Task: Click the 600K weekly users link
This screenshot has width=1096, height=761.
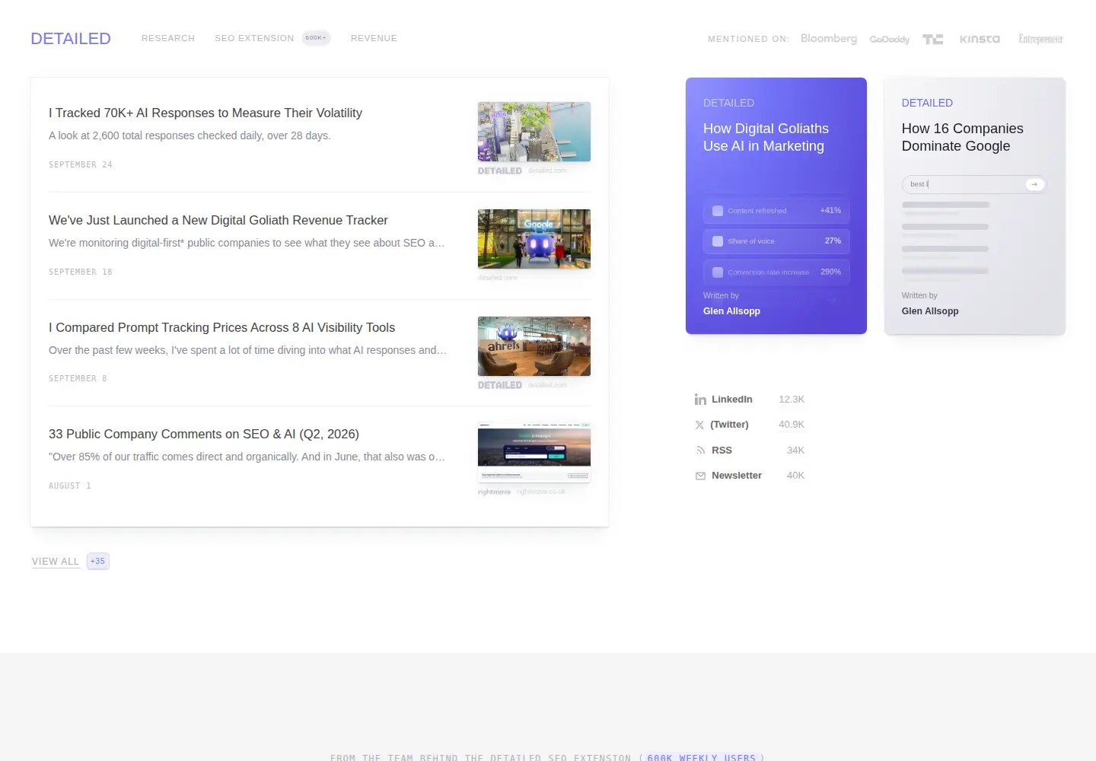Action: click(701, 757)
